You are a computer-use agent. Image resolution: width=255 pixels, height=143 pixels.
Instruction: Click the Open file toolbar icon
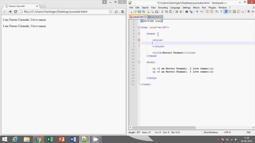click(x=135, y=12)
